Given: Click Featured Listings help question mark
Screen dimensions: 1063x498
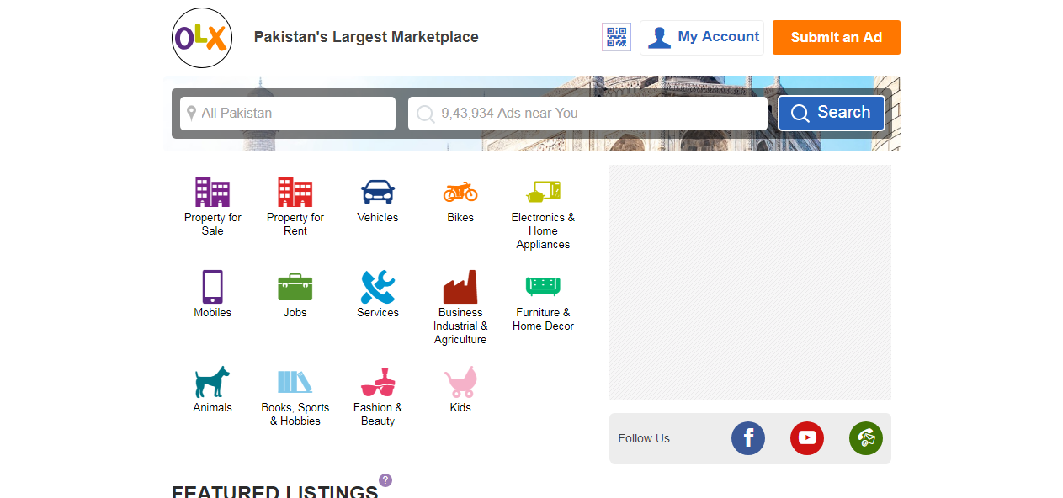Looking at the screenshot, I should (385, 480).
